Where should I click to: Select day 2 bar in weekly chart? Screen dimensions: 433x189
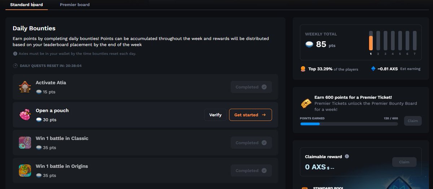(x=378, y=41)
